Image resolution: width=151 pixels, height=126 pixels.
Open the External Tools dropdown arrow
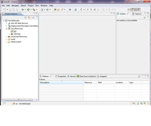37,10
